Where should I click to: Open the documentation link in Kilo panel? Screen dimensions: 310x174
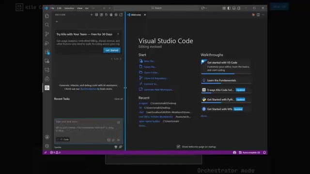(89, 89)
